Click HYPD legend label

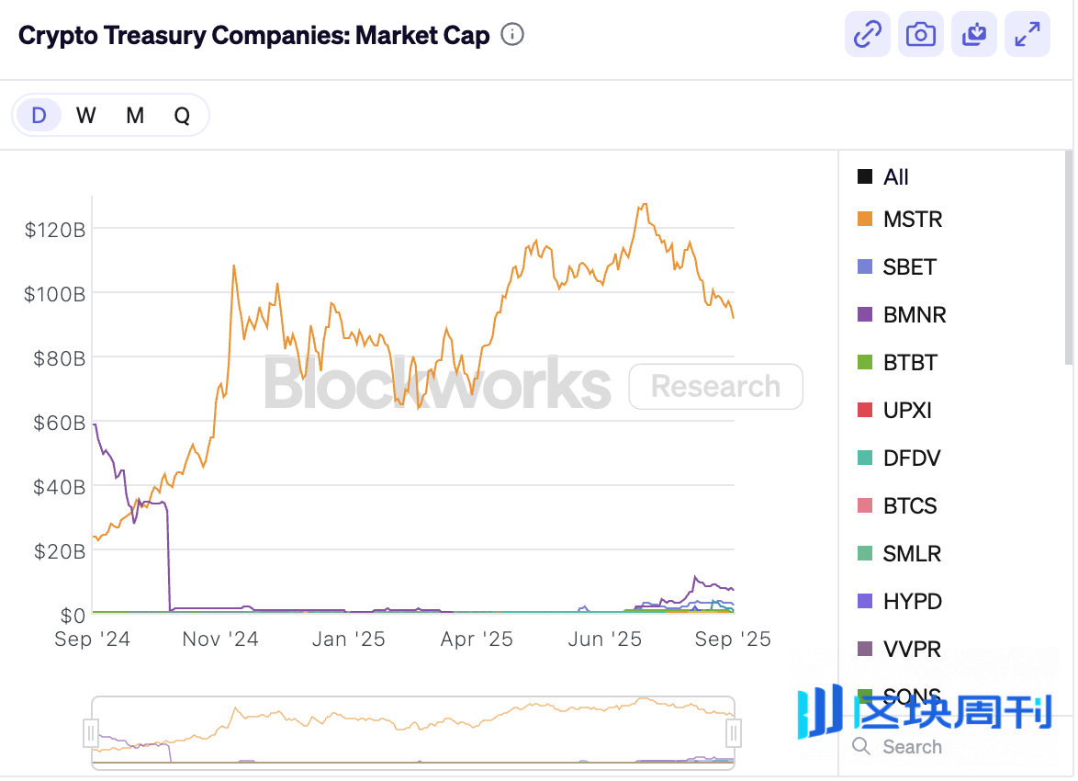(913, 602)
